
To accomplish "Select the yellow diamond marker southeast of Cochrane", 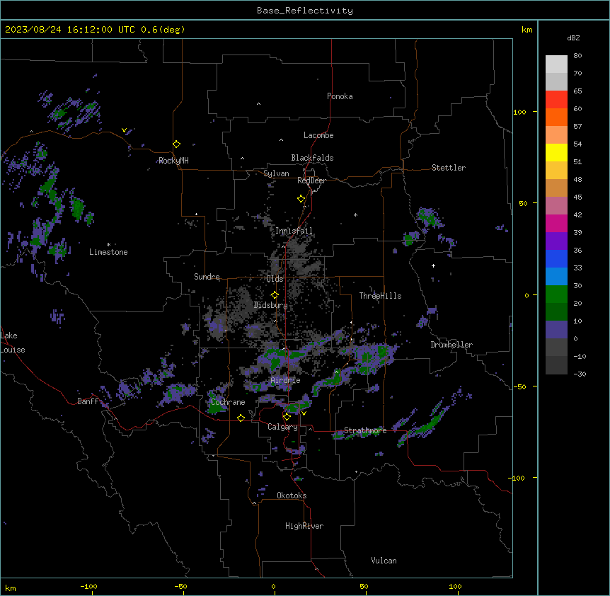I will 241,418.
